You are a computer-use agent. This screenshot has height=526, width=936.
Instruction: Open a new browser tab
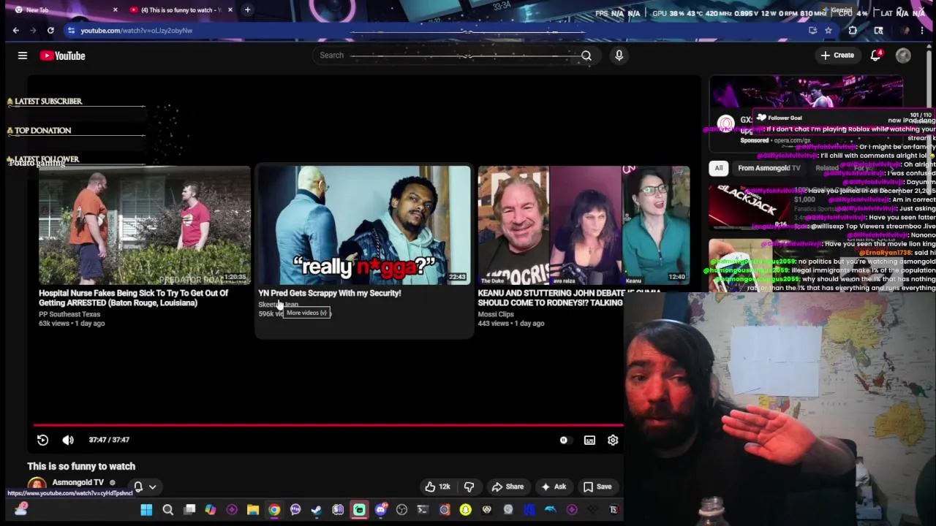[x=247, y=10]
